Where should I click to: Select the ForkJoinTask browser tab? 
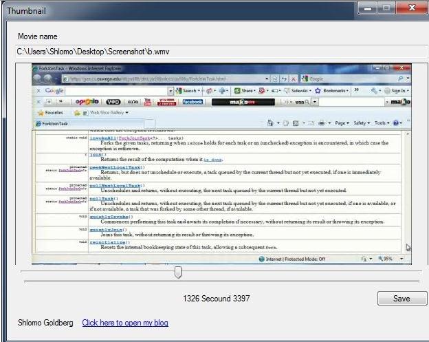click(55, 124)
